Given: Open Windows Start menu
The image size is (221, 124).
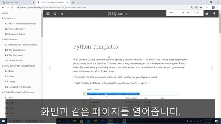Looking at the screenshot, I should click(3, 121).
